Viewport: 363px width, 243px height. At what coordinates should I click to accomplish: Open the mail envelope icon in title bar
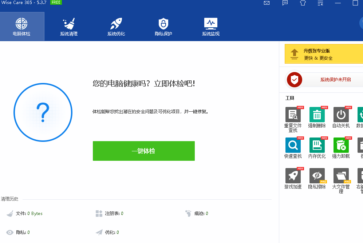tap(267, 3)
